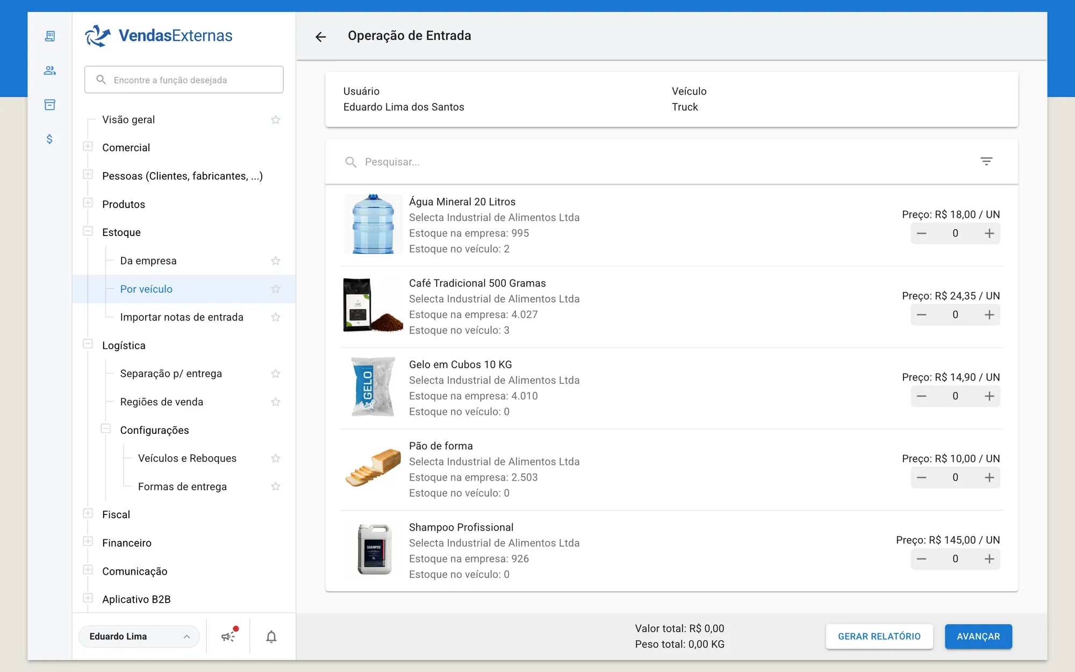Click the megaphone announcements icon

228,637
